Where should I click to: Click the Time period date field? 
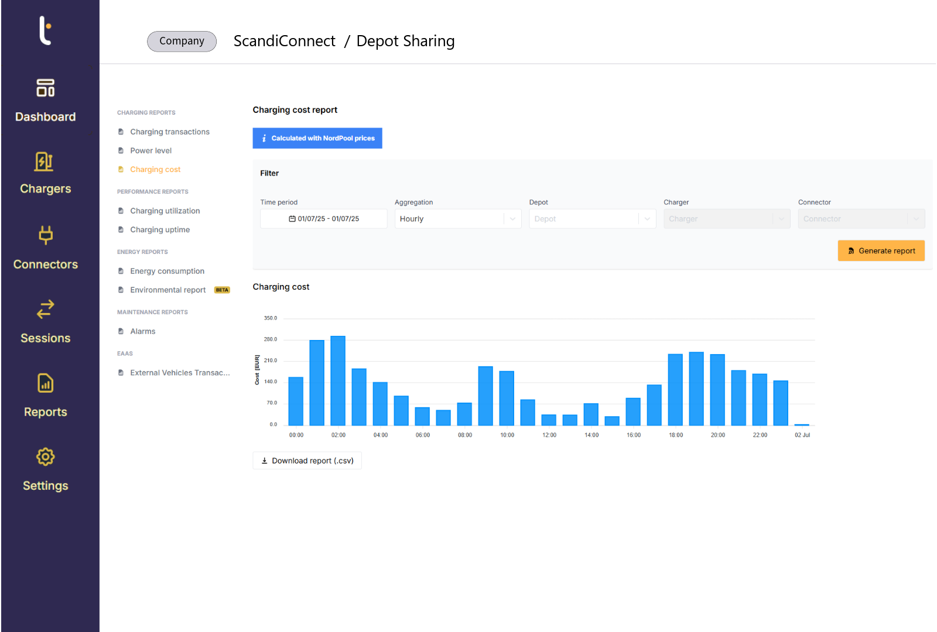323,219
